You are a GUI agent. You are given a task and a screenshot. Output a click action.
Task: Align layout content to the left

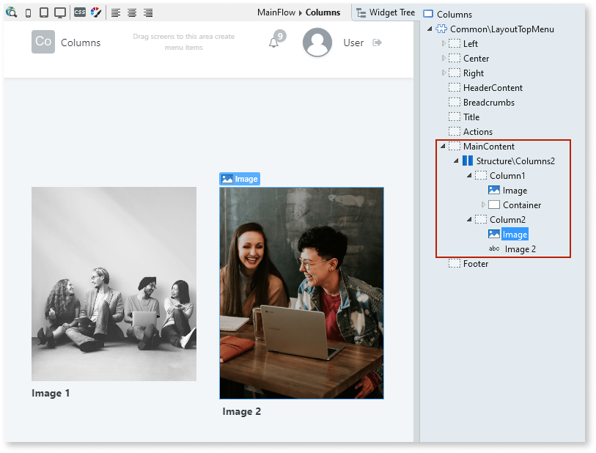pyautogui.click(x=115, y=12)
